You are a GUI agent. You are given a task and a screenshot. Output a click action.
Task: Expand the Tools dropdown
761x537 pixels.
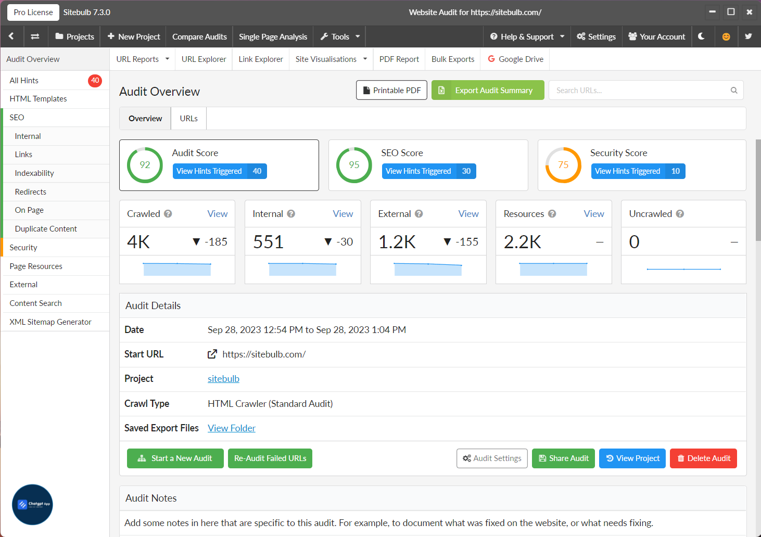coord(340,36)
